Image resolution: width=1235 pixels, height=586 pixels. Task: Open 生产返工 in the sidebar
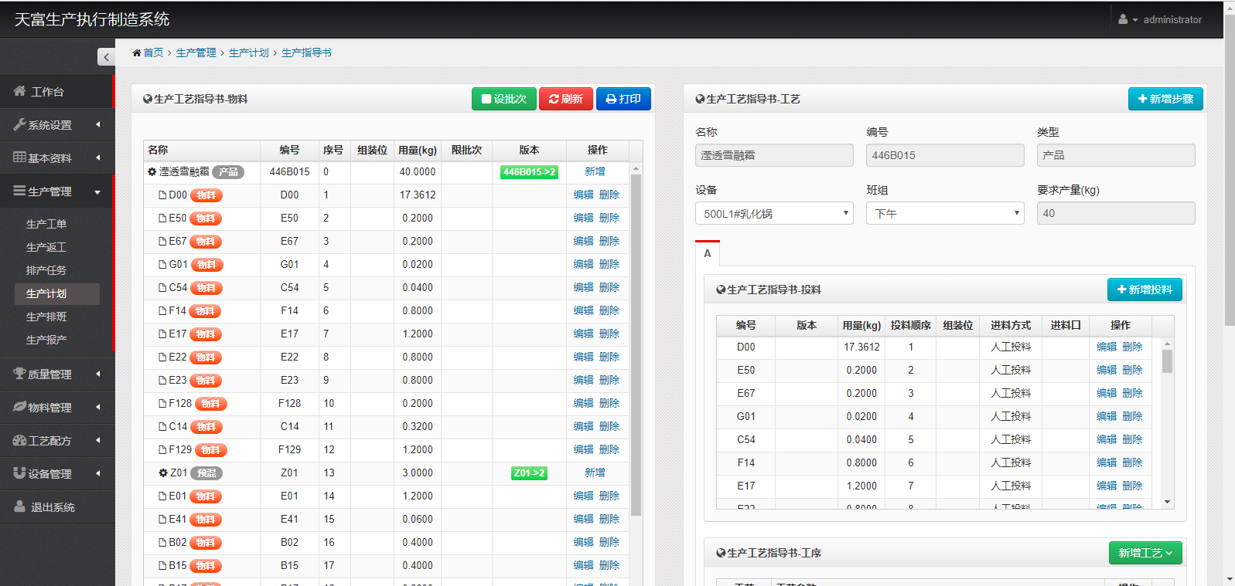pyautogui.click(x=46, y=247)
